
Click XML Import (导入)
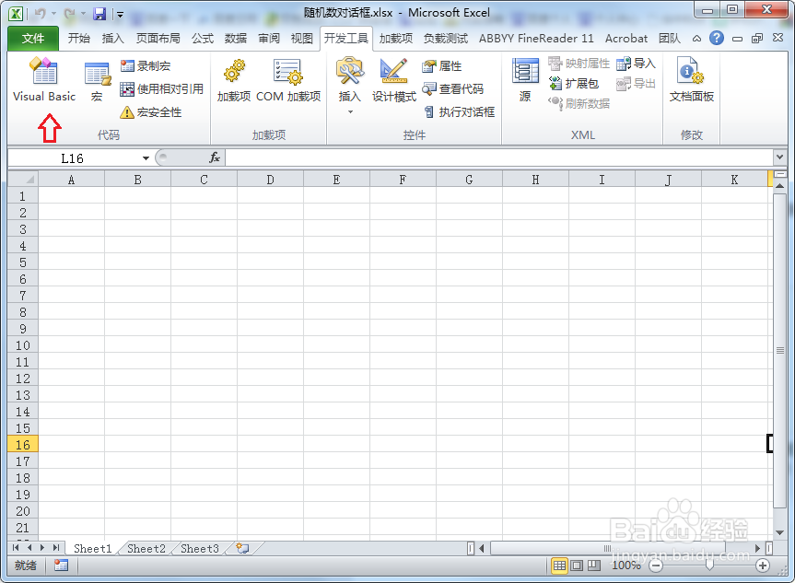coord(636,64)
